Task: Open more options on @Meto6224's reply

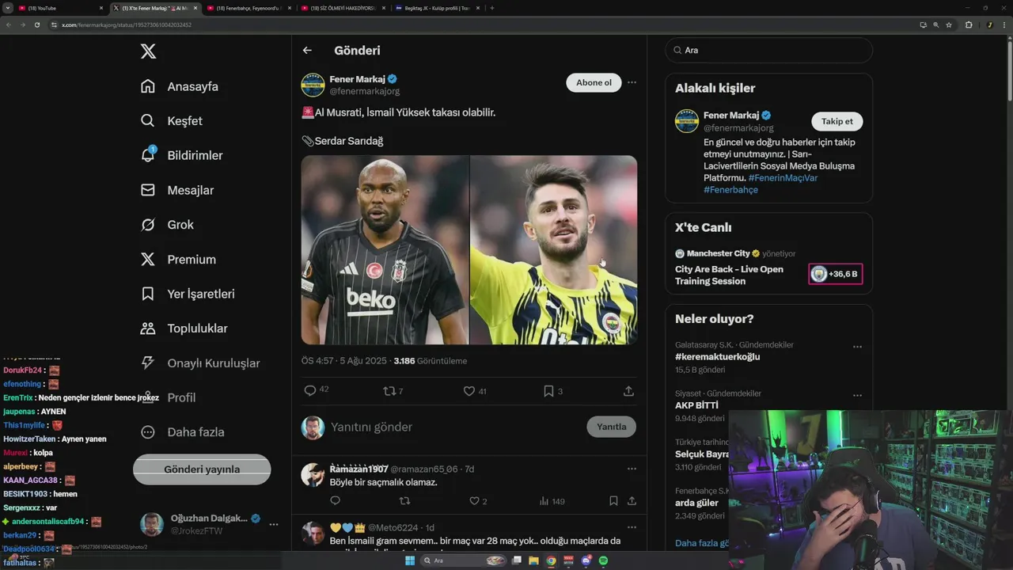Action: pos(632,527)
